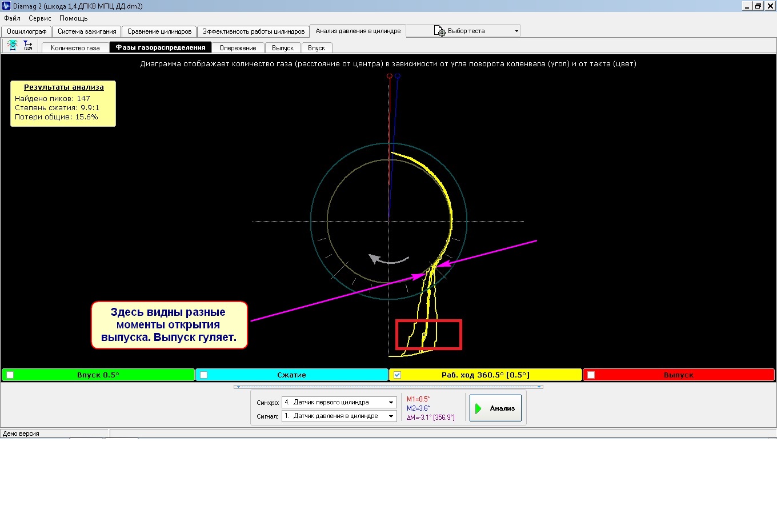777x514 pixels.
Task: Open the Сигнал sensor dropdown
Action: click(391, 416)
